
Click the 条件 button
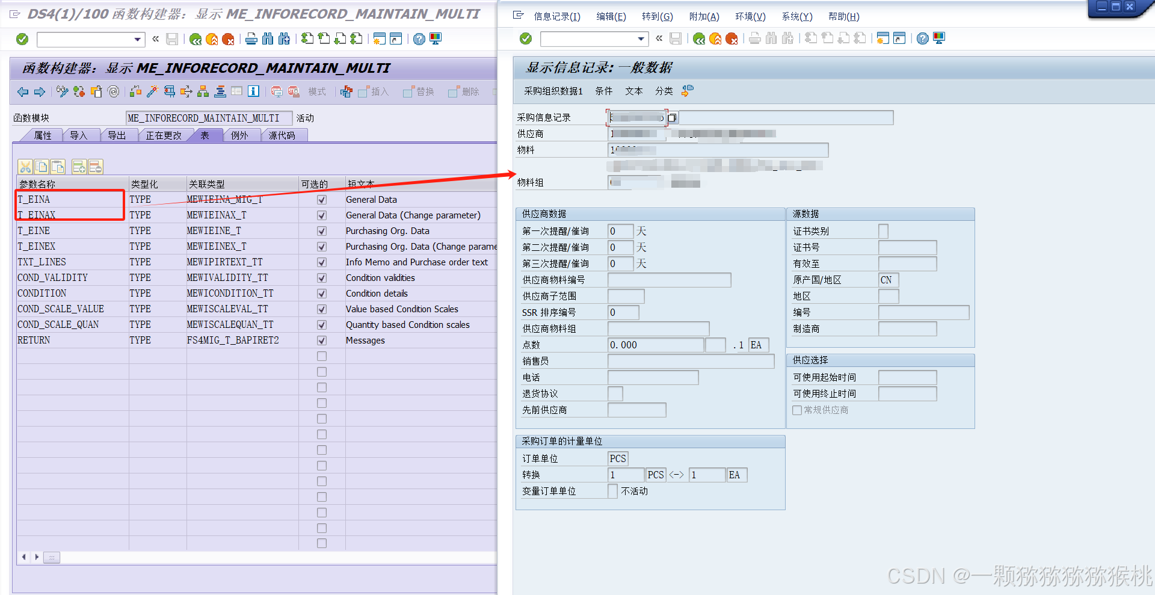pyautogui.click(x=604, y=91)
